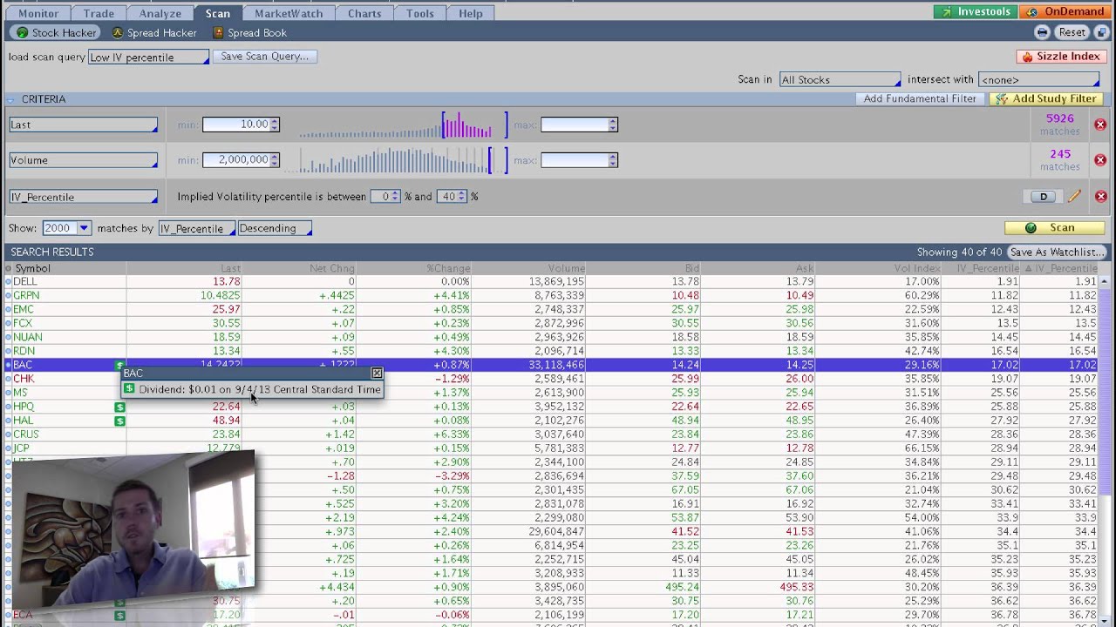The width and height of the screenshot is (1116, 627).
Task: Open the Volume filter type dropdown
Action: [x=83, y=160]
